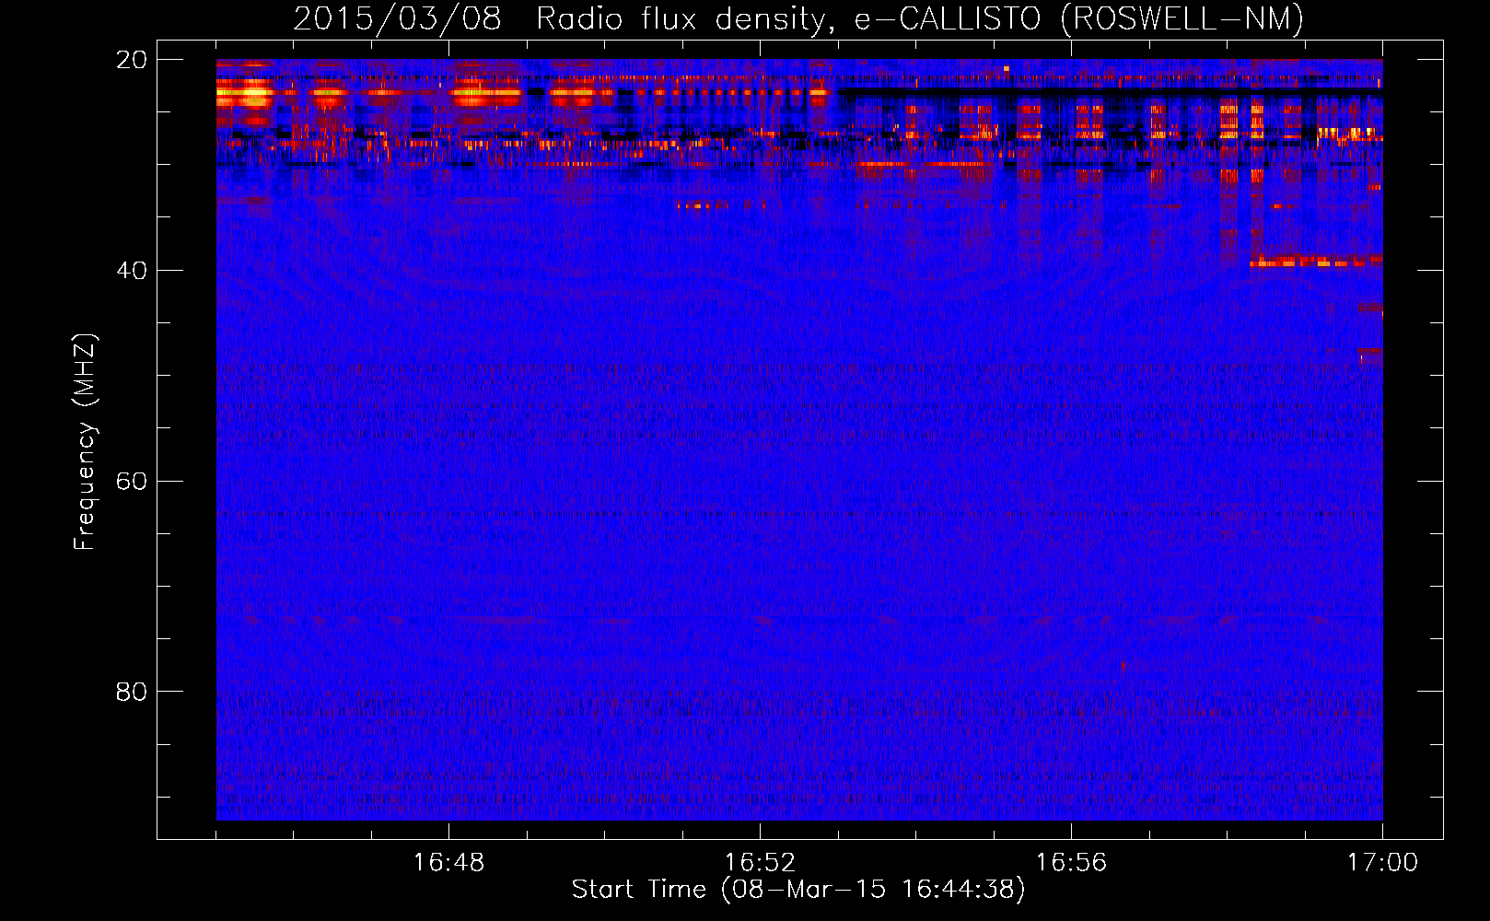Click the 80 frequency tick label
This screenshot has height=921, width=1490.
coord(131,692)
